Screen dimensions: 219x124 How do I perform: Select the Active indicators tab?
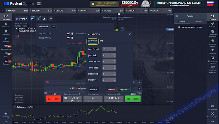tap(43, 27)
